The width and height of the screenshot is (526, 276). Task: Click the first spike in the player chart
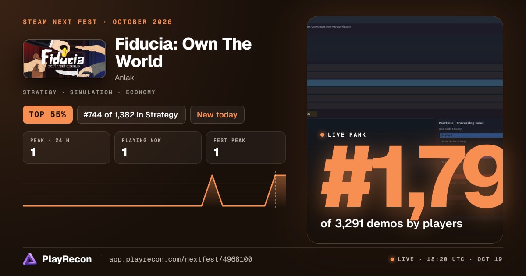coord(213,190)
